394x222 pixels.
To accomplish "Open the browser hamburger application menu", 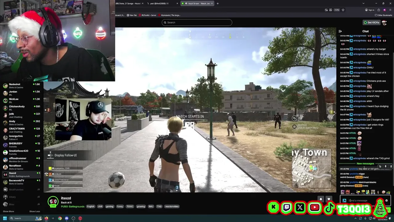I will point(390,10).
